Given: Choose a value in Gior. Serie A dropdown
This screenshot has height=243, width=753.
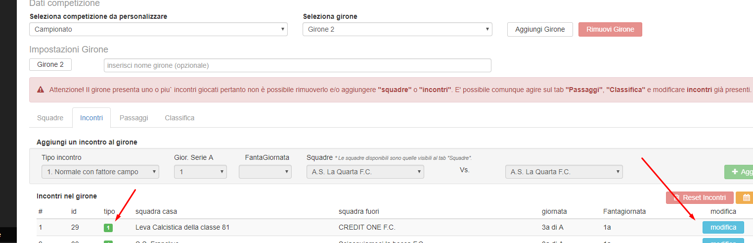Looking at the screenshot, I should click(x=200, y=172).
